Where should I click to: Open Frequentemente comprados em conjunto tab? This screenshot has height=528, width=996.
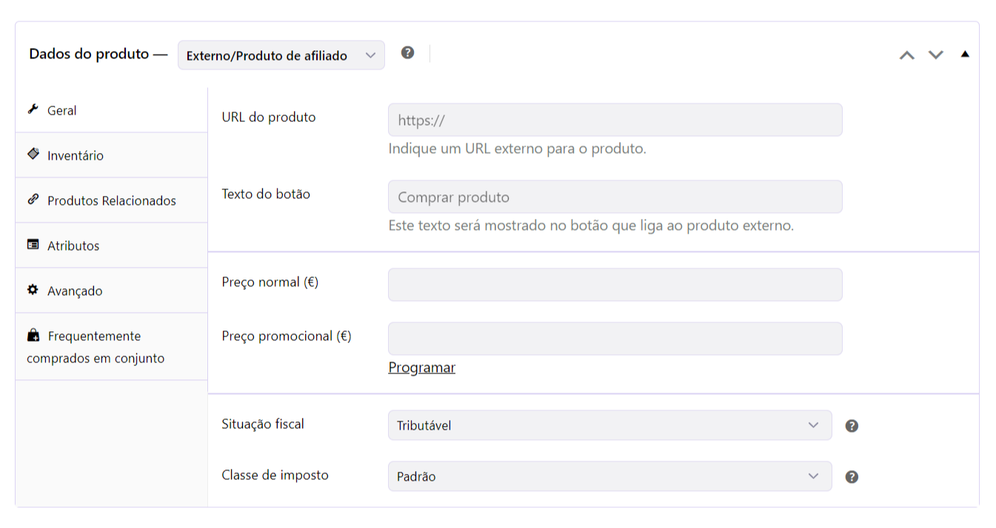tap(111, 347)
